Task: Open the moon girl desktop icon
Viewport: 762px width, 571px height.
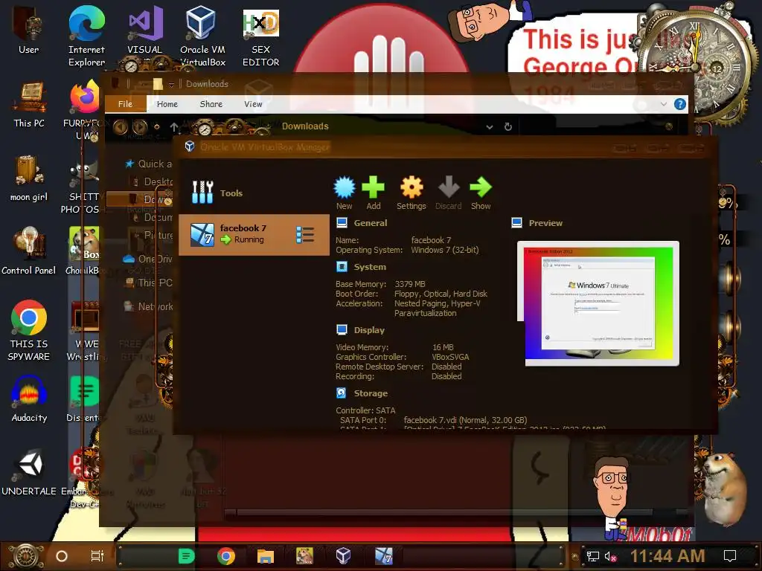Action: pyautogui.click(x=29, y=178)
